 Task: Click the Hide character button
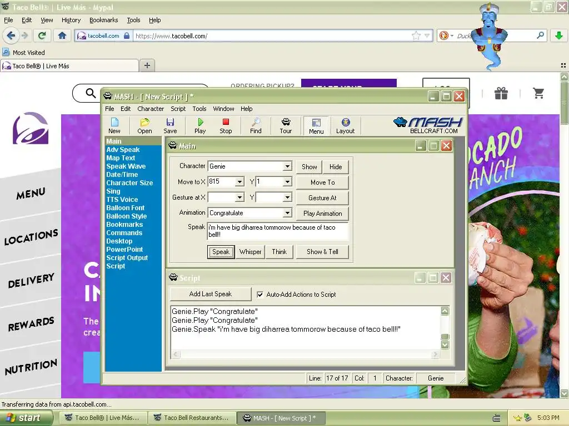point(336,166)
